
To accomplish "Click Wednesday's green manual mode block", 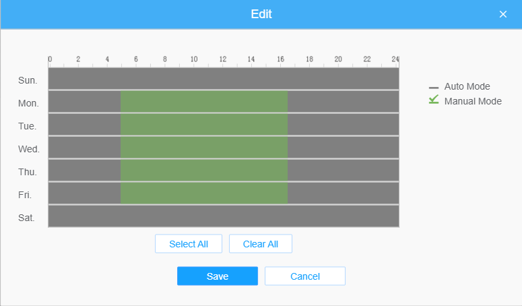I will [204, 147].
